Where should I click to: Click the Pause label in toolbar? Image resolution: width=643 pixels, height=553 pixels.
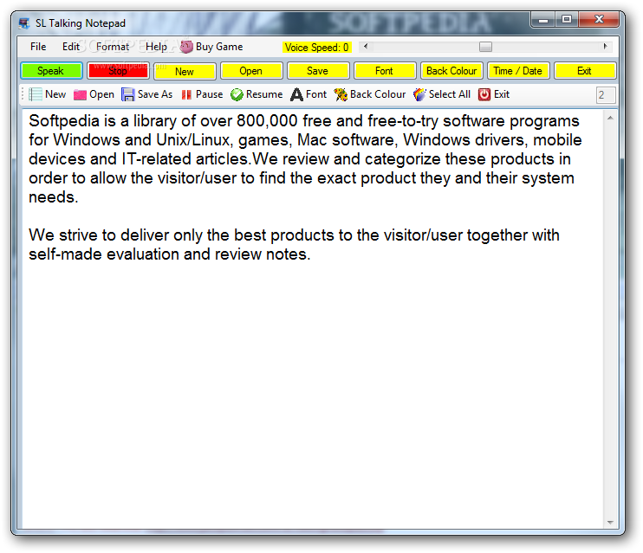pos(209,94)
